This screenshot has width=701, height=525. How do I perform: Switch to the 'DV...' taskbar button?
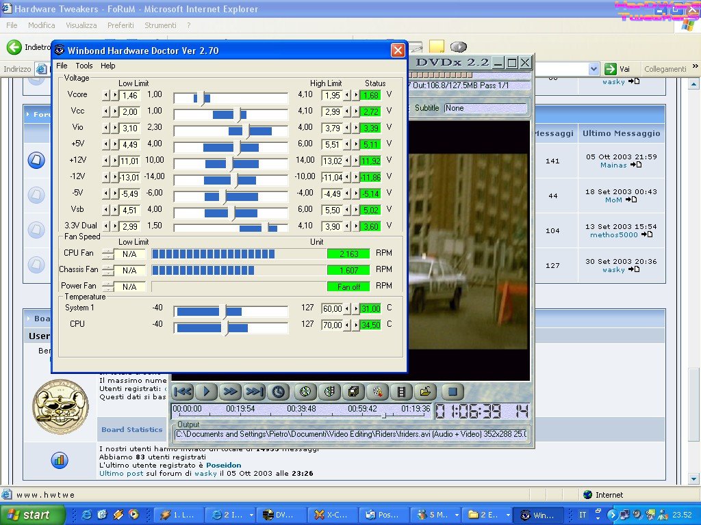[283, 515]
